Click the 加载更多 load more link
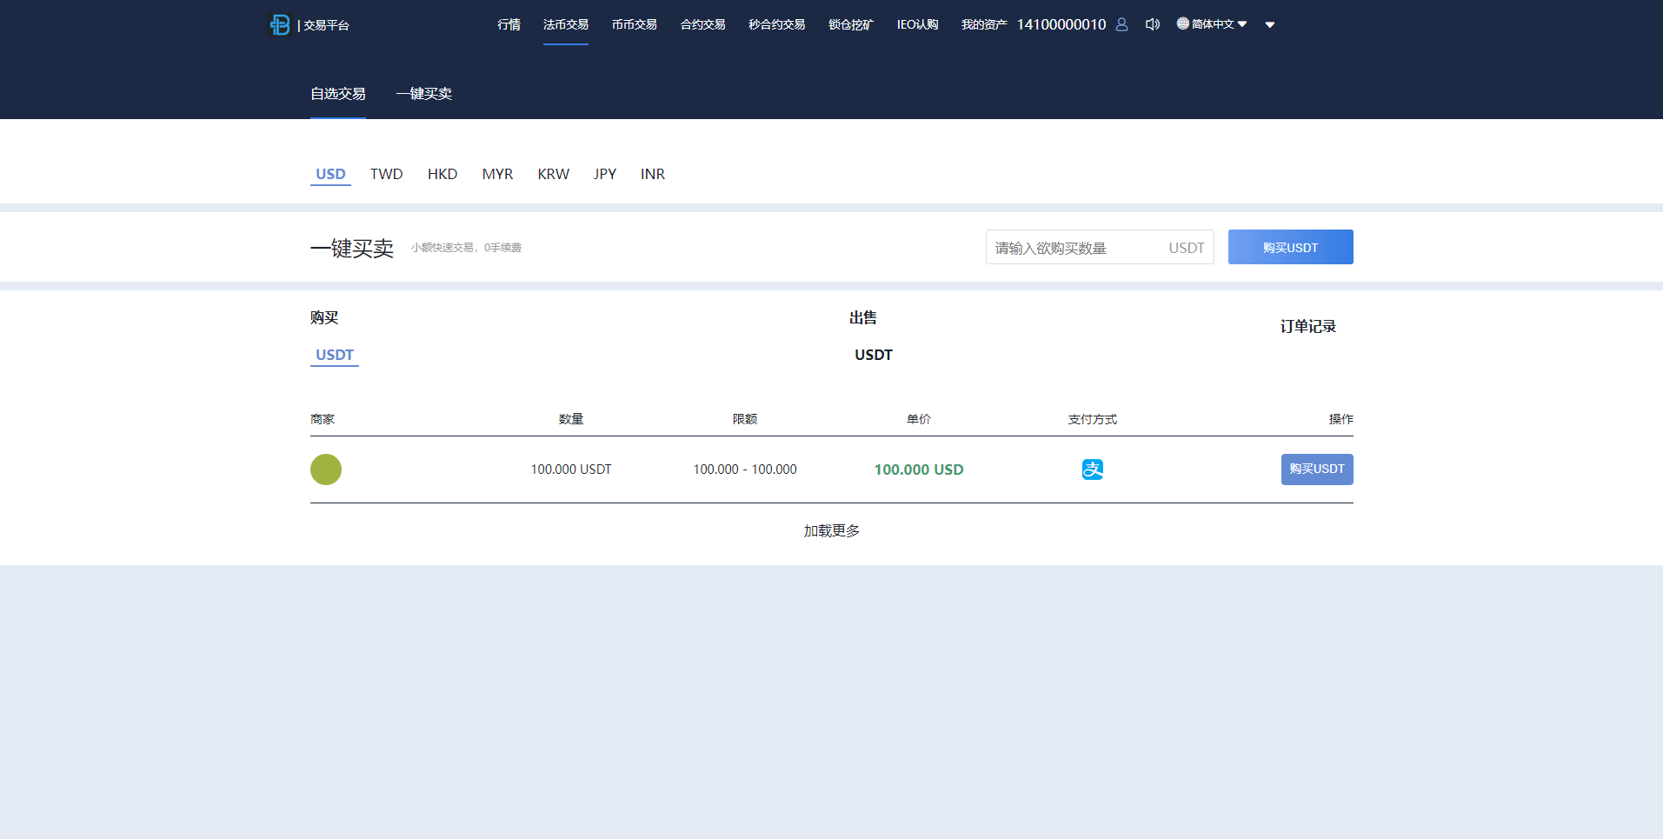Viewport: 1663px width, 839px height. [x=830, y=530]
